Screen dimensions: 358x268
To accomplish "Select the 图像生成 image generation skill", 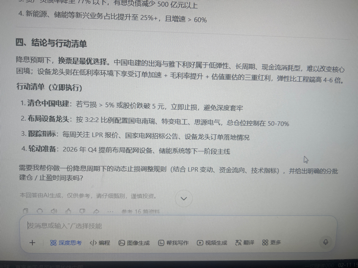I will click(x=134, y=243).
